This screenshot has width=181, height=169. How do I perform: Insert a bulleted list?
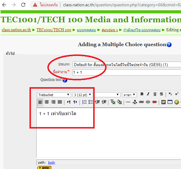coord(91,102)
